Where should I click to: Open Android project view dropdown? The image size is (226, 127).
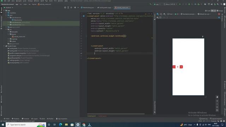pyautogui.click(x=8, y=7)
